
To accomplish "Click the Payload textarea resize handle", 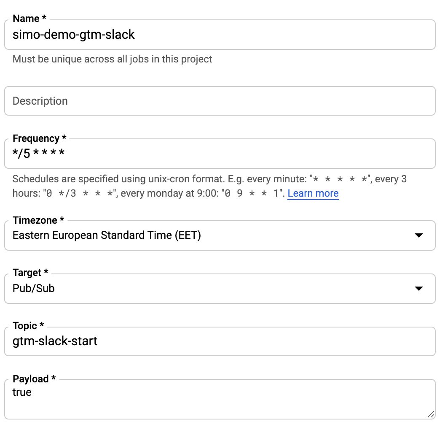I will click(x=431, y=414).
